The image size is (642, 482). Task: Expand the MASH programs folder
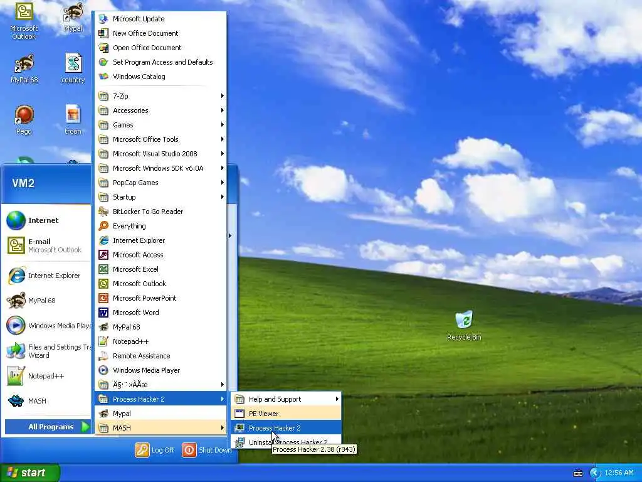coord(160,428)
